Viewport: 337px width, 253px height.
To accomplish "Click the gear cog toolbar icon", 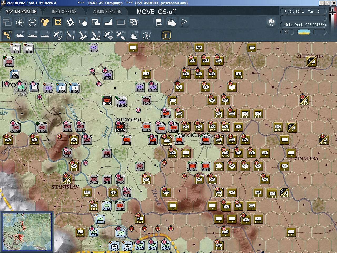I will (70, 22).
